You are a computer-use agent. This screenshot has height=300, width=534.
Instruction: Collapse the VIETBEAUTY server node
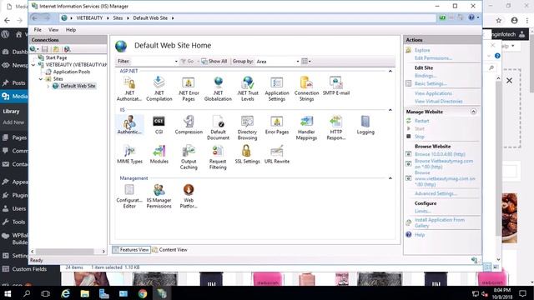click(33, 65)
